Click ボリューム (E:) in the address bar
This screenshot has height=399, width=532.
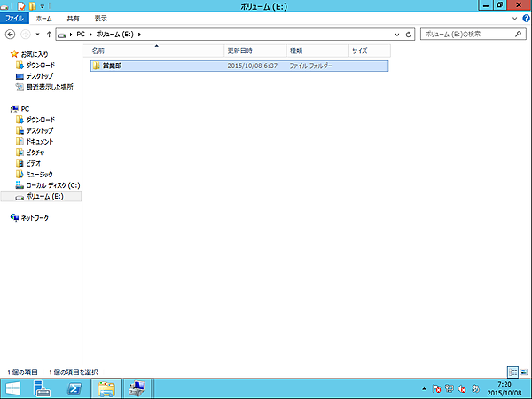(x=114, y=35)
